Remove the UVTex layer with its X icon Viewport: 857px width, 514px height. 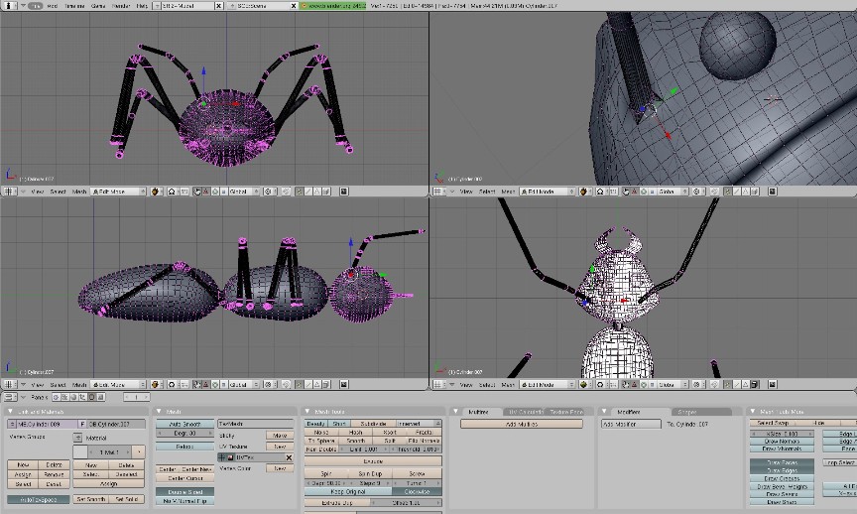click(289, 457)
